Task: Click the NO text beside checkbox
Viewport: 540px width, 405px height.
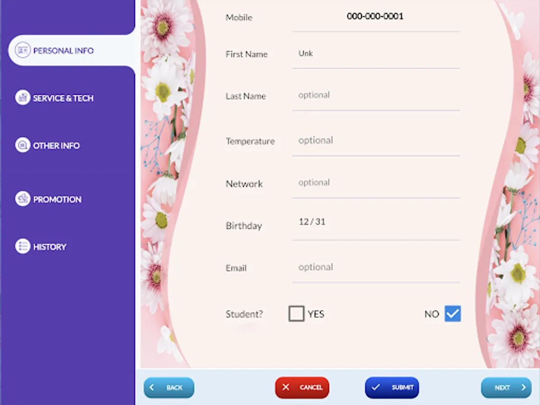Action: [x=432, y=314]
